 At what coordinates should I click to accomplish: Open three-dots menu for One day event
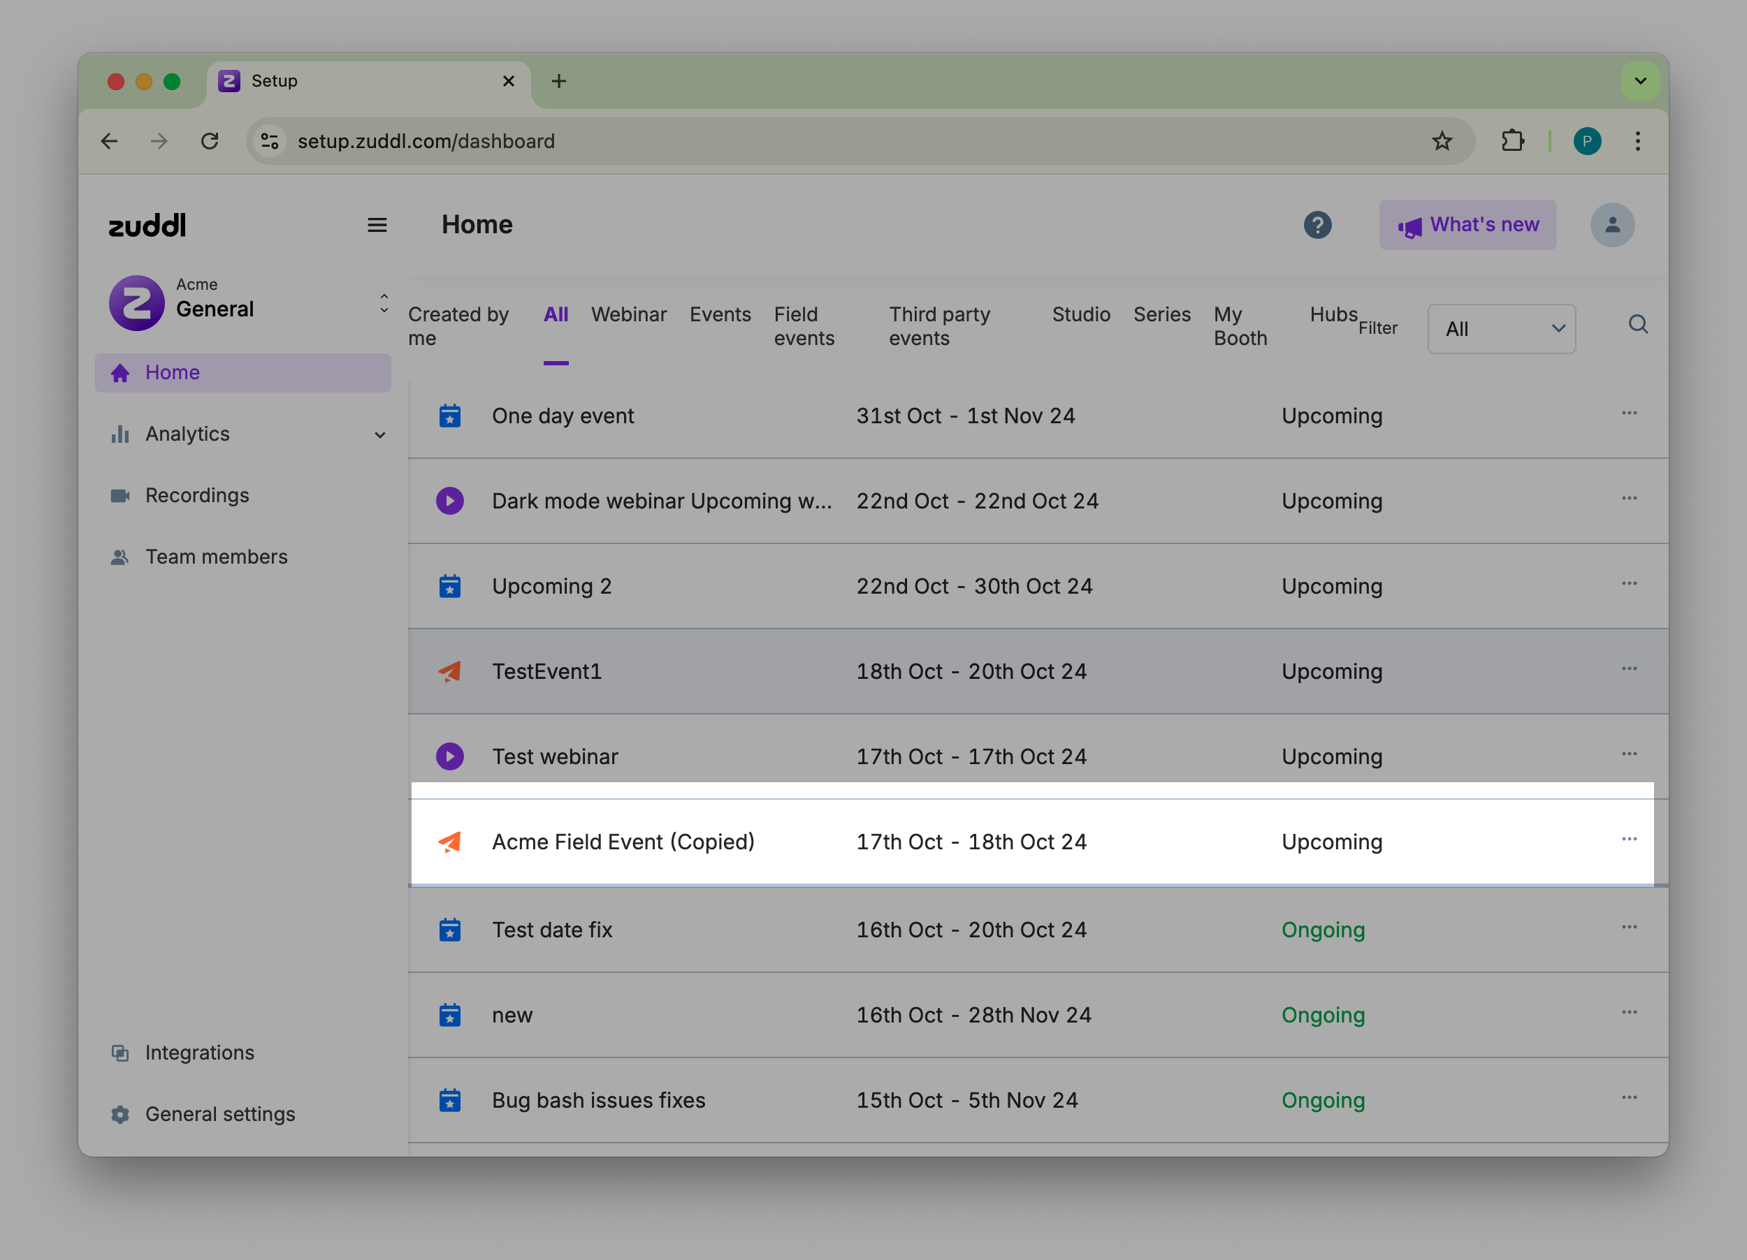tap(1628, 413)
